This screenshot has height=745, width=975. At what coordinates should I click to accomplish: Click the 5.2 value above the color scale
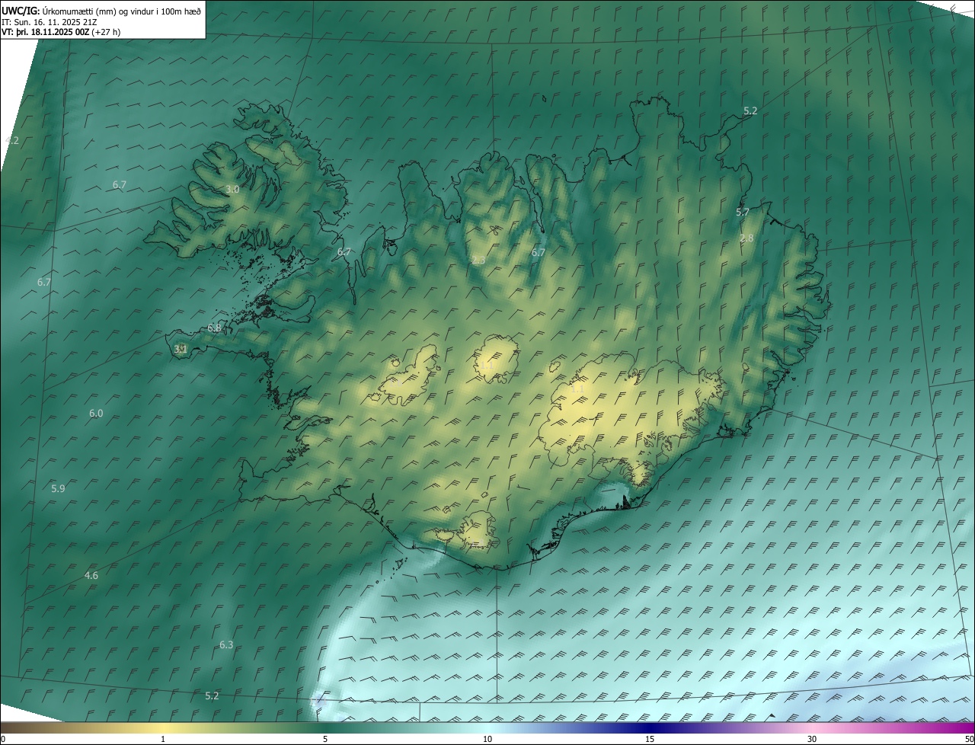212,695
